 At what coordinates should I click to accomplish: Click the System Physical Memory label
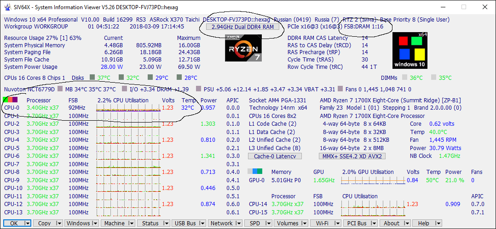35,45
